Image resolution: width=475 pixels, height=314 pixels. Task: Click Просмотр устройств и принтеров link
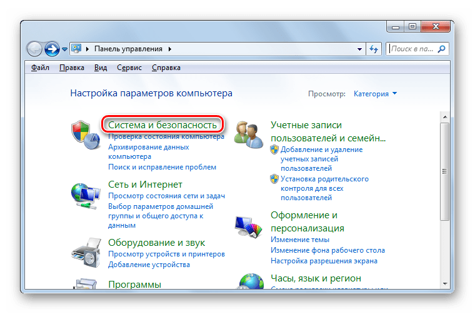click(x=167, y=254)
